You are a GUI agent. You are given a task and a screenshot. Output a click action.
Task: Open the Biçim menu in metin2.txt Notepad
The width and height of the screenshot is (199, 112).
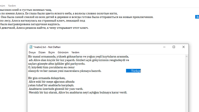click(51, 52)
